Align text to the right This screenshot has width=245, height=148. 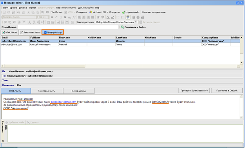88,17
